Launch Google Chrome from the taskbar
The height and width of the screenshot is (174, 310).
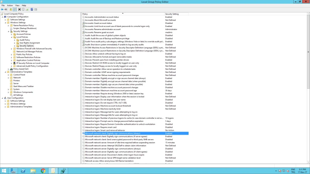[x=43, y=171]
